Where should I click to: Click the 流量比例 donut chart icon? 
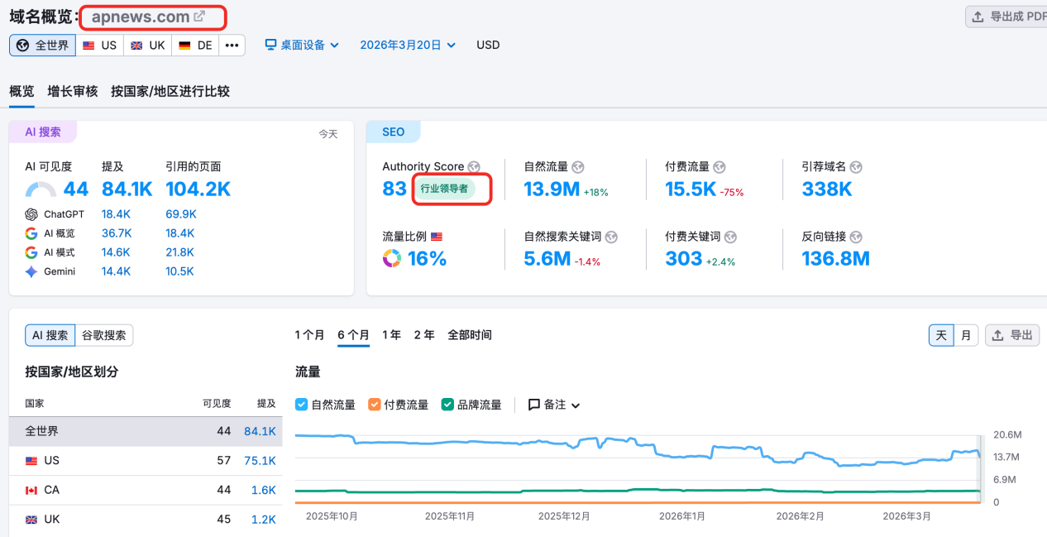coord(392,259)
